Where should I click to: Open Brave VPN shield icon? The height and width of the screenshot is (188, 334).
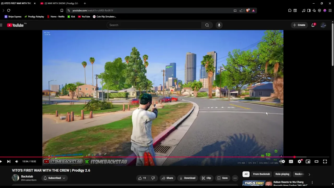(319, 10)
